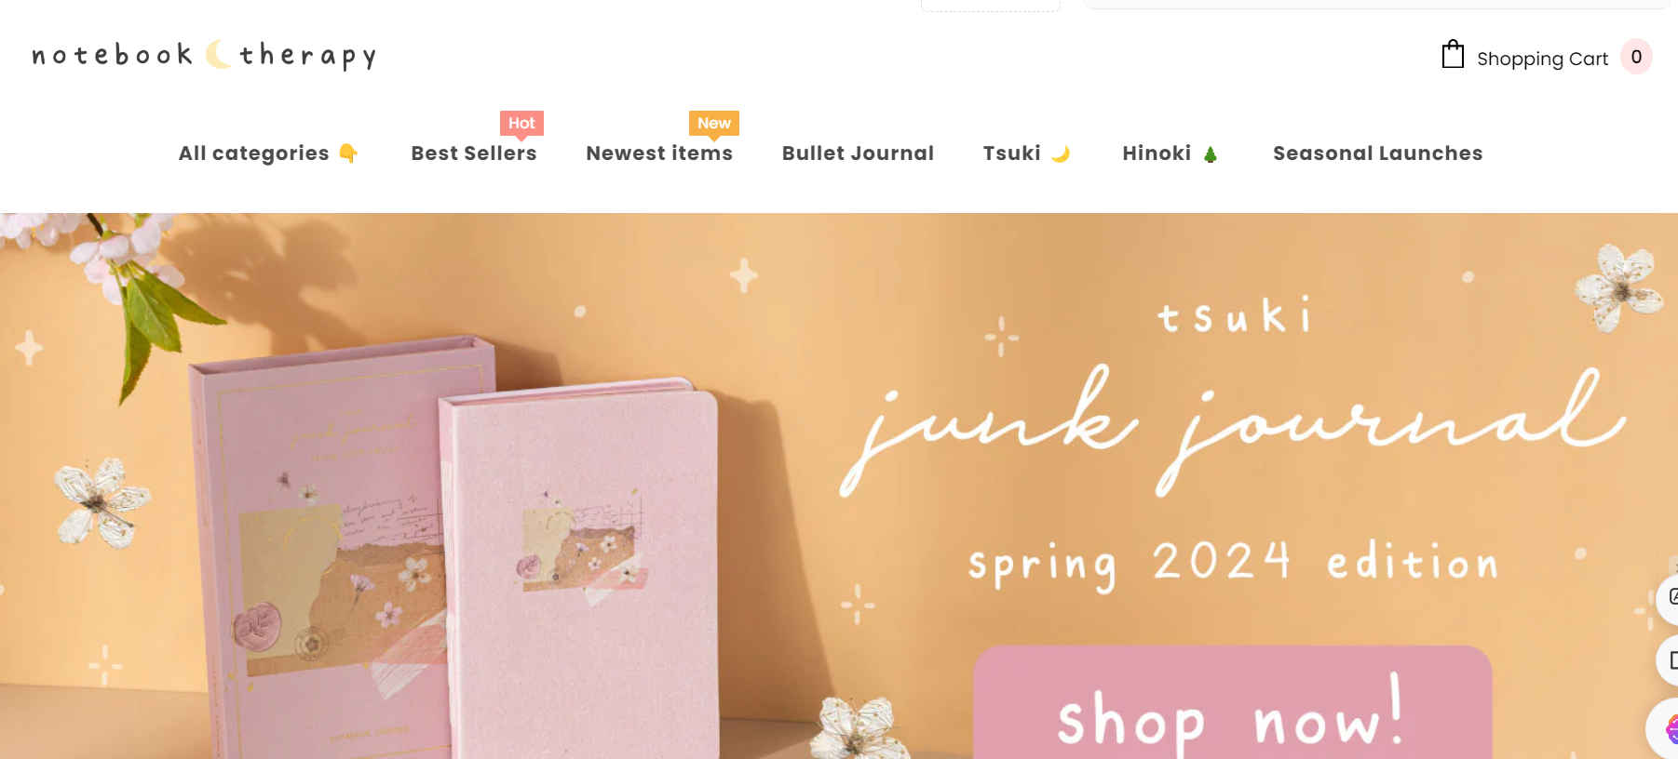Select Bullet Journal in navigation
Image resolution: width=1678 pixels, height=759 pixels.
point(858,153)
